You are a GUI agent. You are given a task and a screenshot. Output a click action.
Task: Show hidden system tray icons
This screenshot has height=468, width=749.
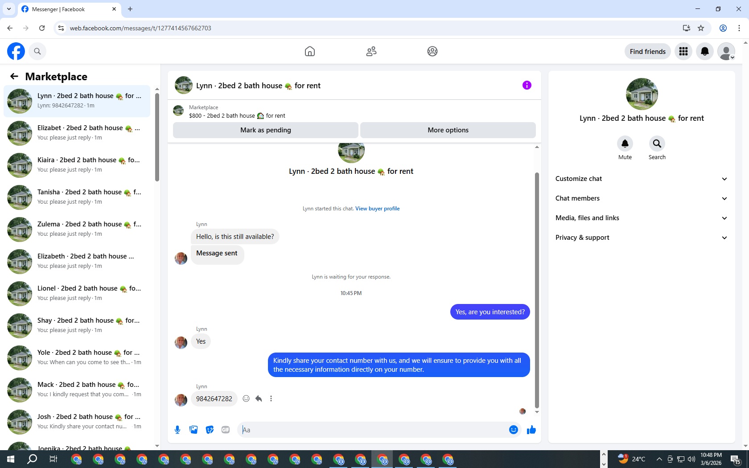click(659, 459)
